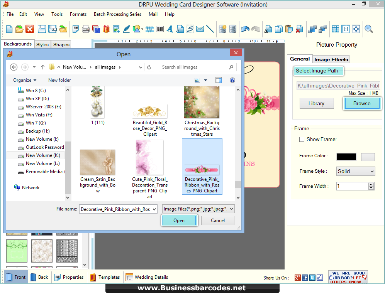The height and width of the screenshot is (293, 385).
Task: Click the Search all images field
Action: [x=198, y=67]
